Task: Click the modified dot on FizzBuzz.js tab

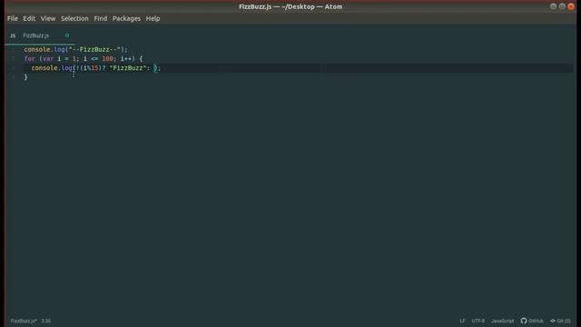Action: tap(67, 35)
